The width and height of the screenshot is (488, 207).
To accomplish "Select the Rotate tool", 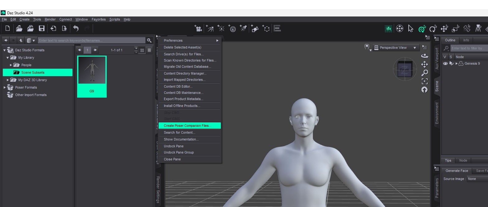I will [x=433, y=29].
